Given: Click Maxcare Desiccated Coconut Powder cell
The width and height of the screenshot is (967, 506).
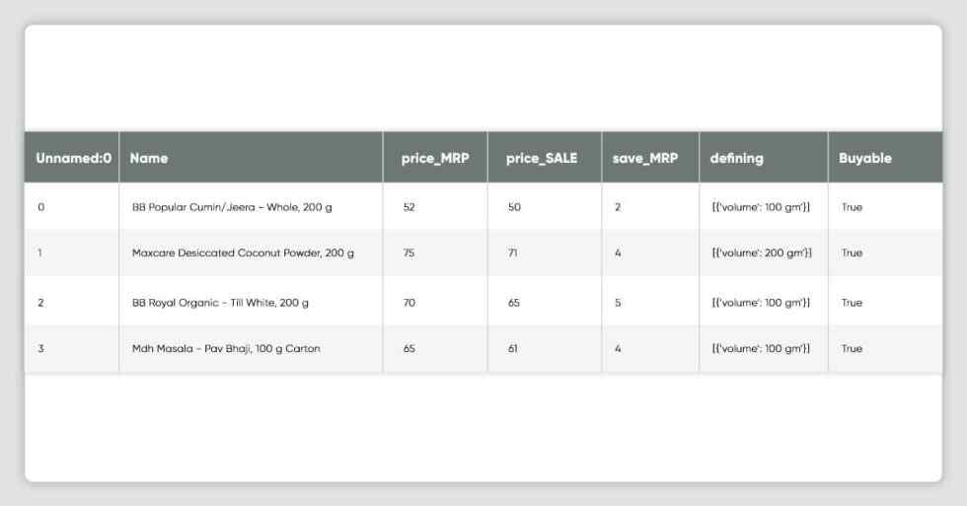Looking at the screenshot, I should click(x=243, y=253).
